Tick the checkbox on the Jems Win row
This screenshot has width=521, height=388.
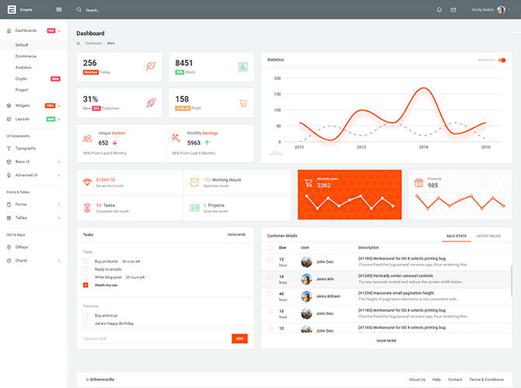pos(270,276)
